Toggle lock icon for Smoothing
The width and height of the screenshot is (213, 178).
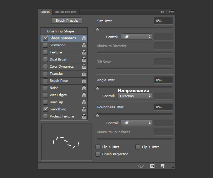[x=84, y=109]
